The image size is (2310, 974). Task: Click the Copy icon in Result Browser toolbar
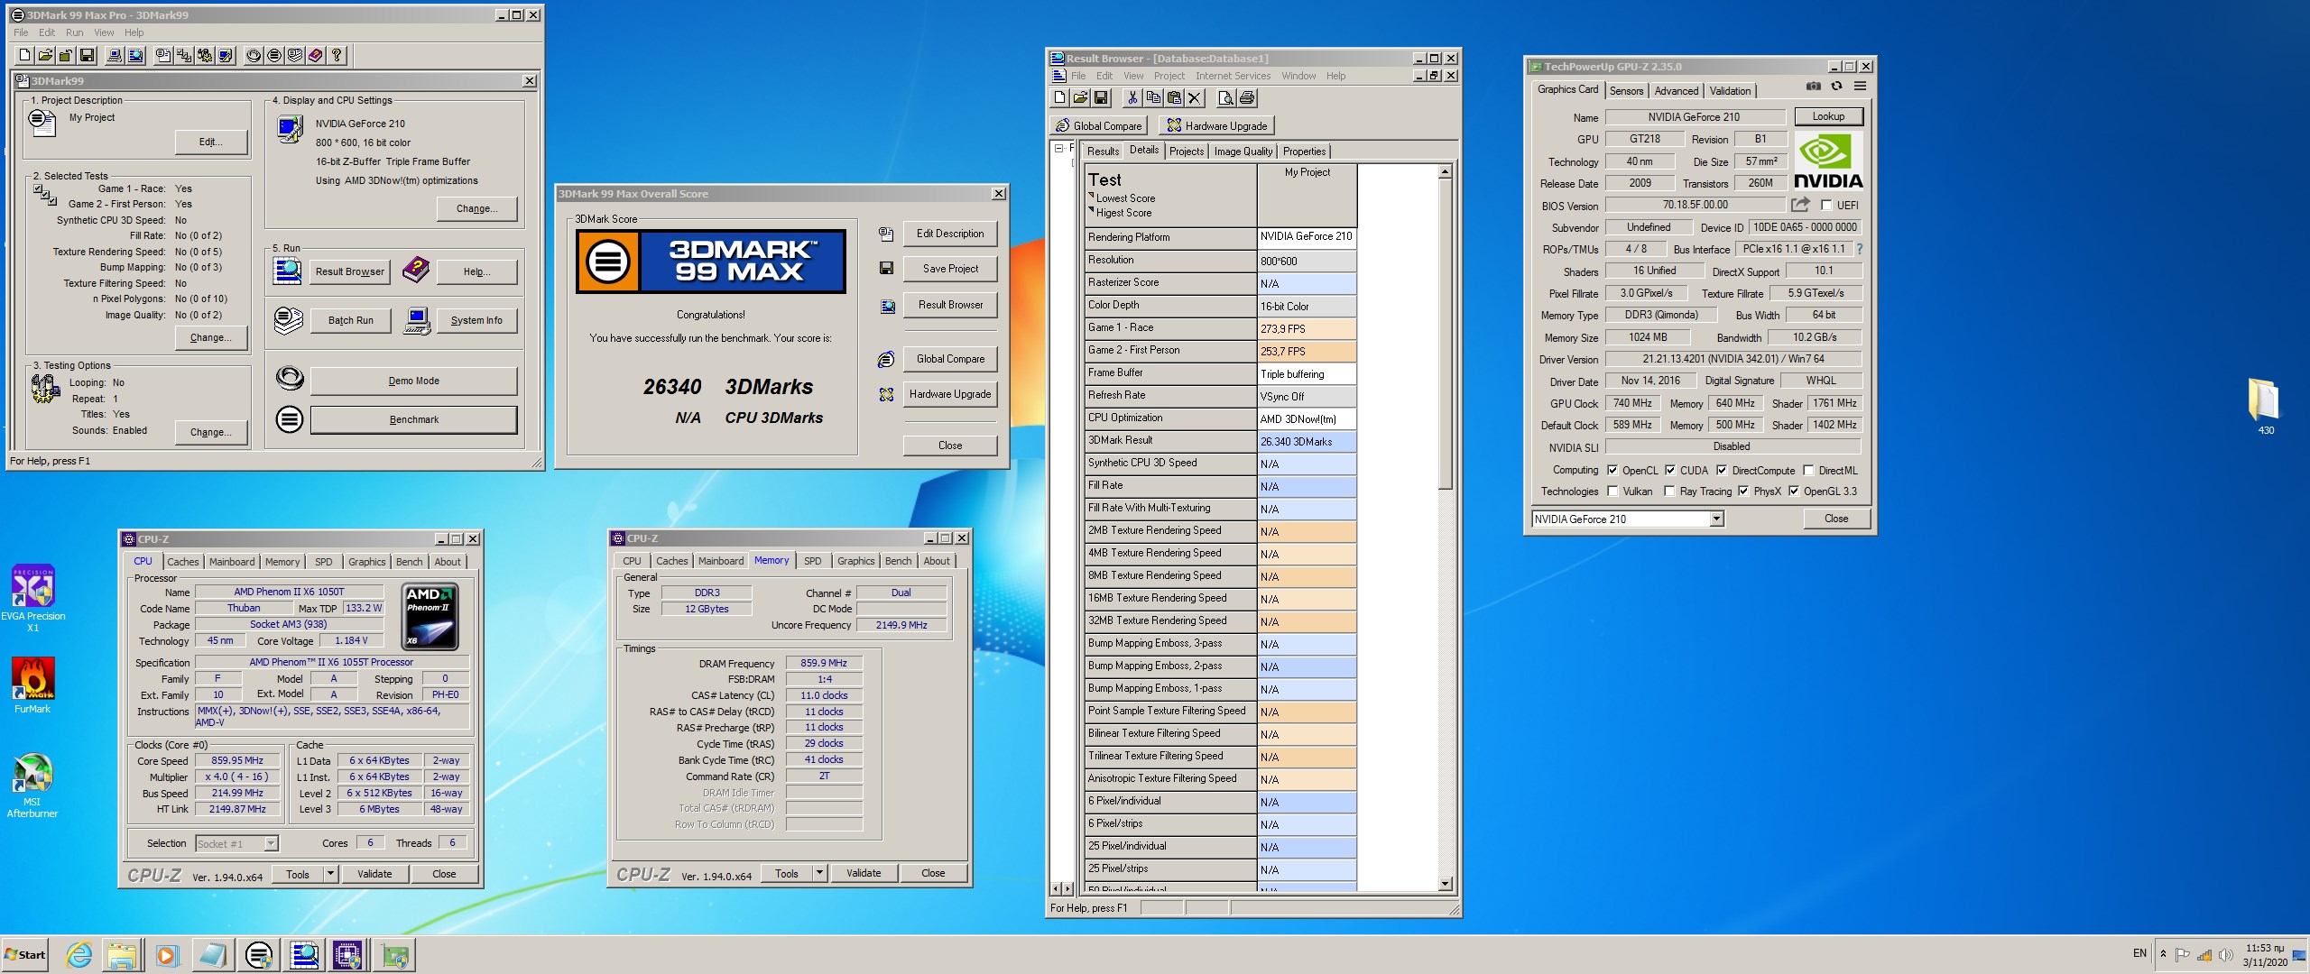coord(1153,98)
